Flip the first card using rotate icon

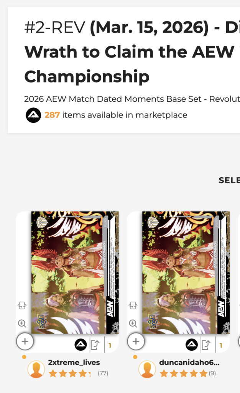(22, 305)
